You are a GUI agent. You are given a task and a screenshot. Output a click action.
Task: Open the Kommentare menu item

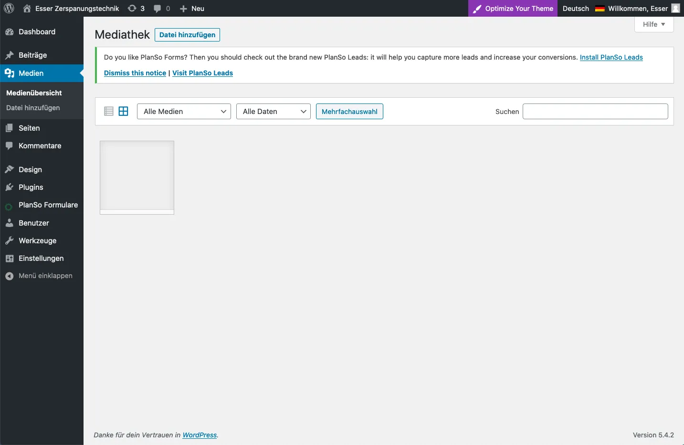[x=42, y=146]
